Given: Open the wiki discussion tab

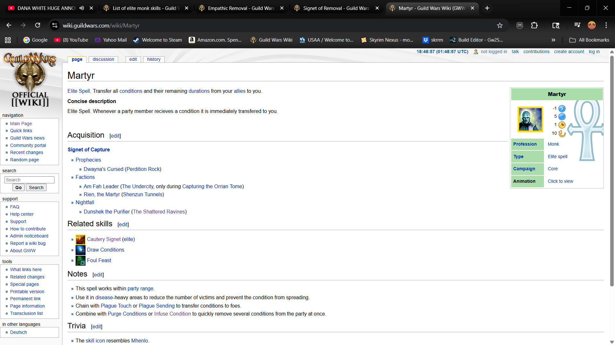Looking at the screenshot, I should click(103, 59).
